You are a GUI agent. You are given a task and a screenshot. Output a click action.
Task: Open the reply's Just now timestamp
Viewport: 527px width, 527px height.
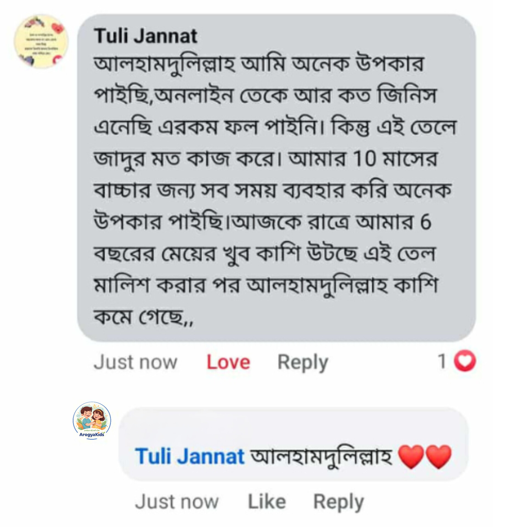pyautogui.click(x=177, y=502)
